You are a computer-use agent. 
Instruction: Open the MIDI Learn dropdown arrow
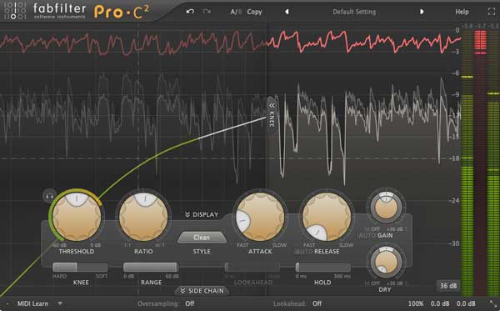pyautogui.click(x=60, y=303)
